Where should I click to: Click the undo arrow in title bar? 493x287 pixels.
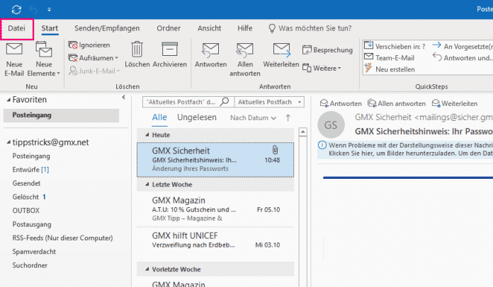(x=33, y=9)
